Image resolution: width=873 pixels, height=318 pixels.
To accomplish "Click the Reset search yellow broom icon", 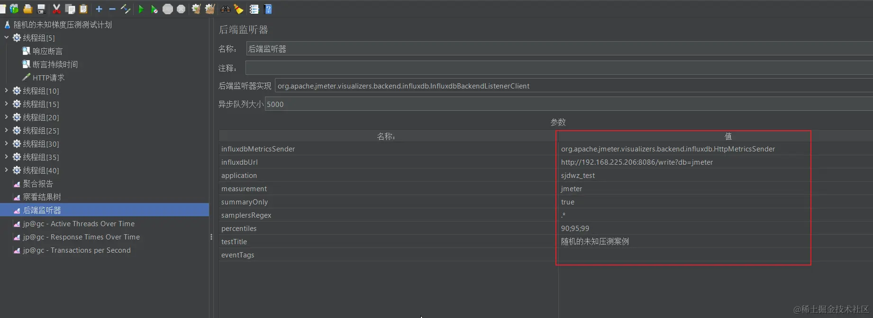I will (x=239, y=9).
